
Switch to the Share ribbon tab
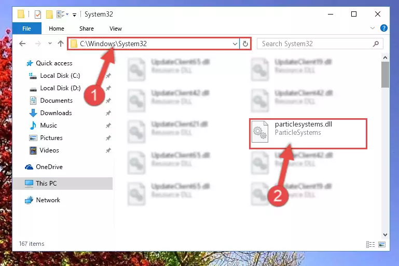click(x=87, y=29)
